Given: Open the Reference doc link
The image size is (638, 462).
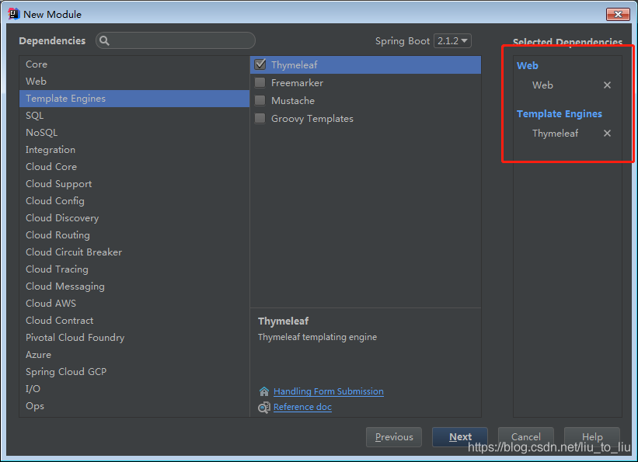Looking at the screenshot, I should [x=302, y=407].
